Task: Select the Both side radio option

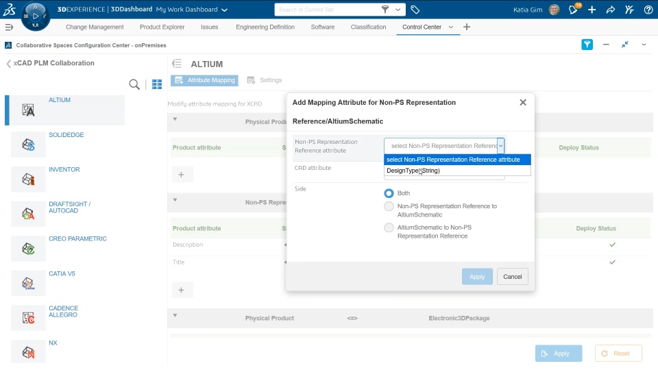Action: tap(389, 193)
